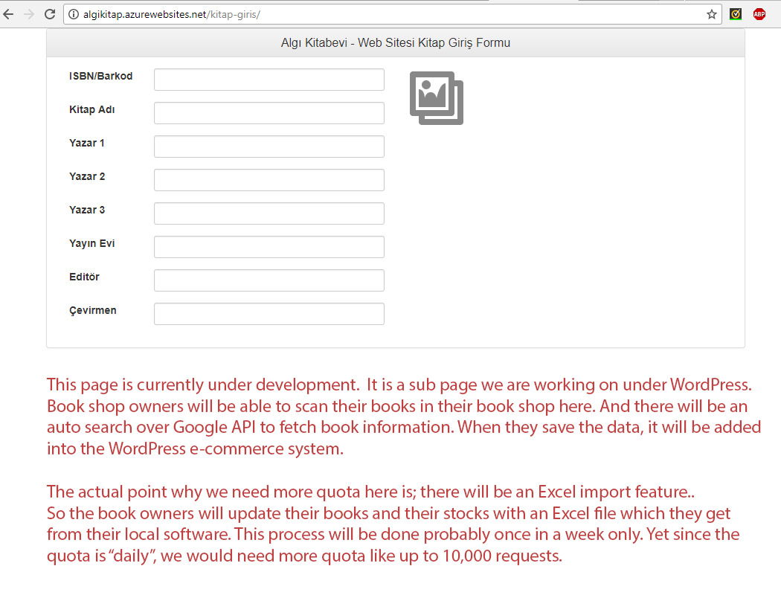
Task: Focus the Yazar 1 input field
Action: (269, 147)
